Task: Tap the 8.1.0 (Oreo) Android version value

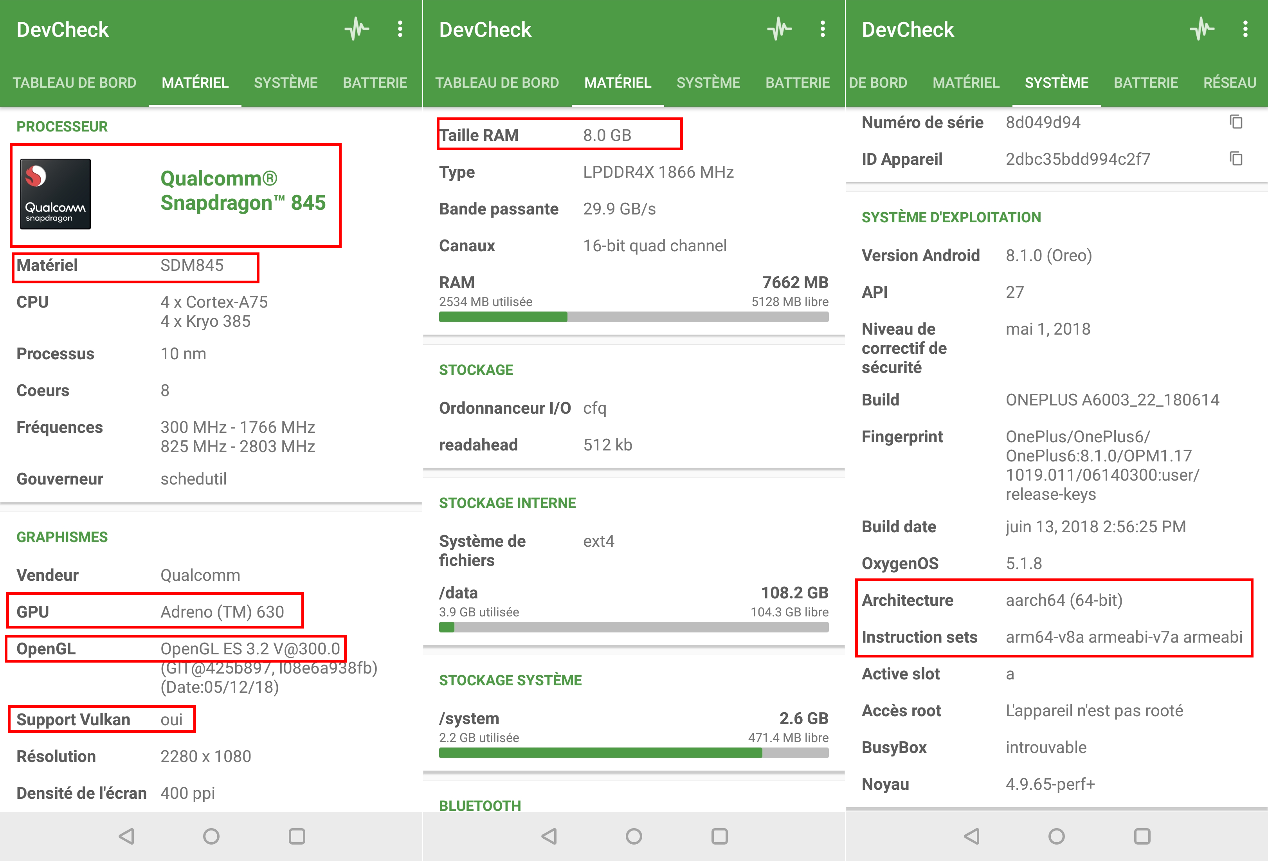Action: tap(1049, 255)
